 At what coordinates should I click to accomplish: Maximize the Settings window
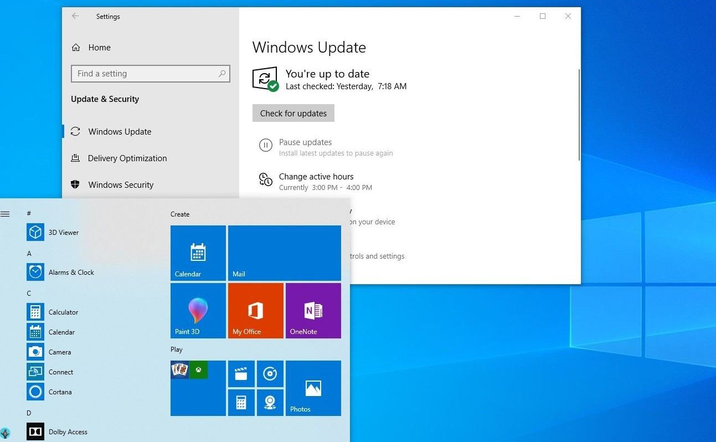coord(543,16)
